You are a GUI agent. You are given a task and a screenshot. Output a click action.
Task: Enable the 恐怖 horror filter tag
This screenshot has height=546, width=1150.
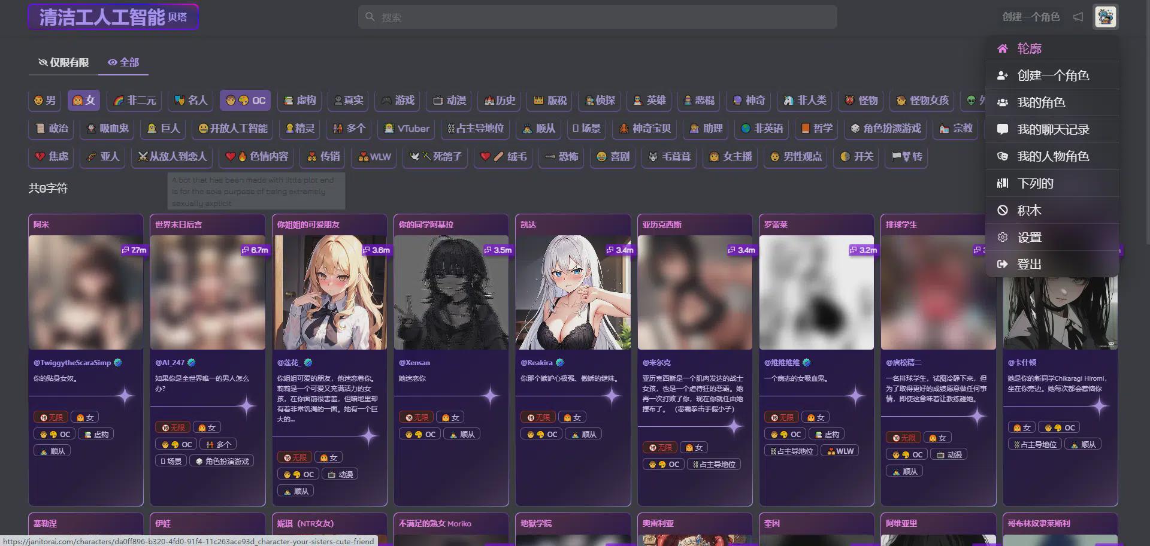click(561, 157)
